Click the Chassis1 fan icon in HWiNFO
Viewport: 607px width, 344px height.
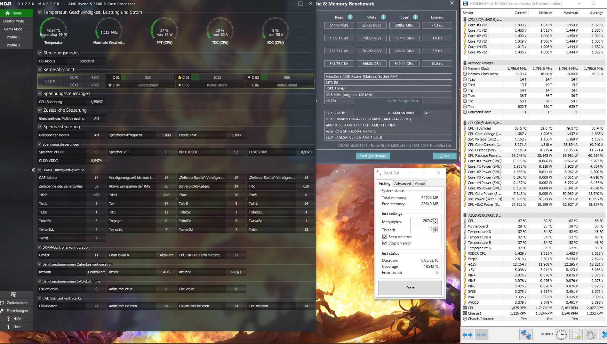(465, 313)
